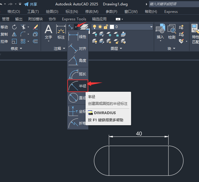Click the keyword search input field
The height and width of the screenshot is (182, 199).
(174, 4)
